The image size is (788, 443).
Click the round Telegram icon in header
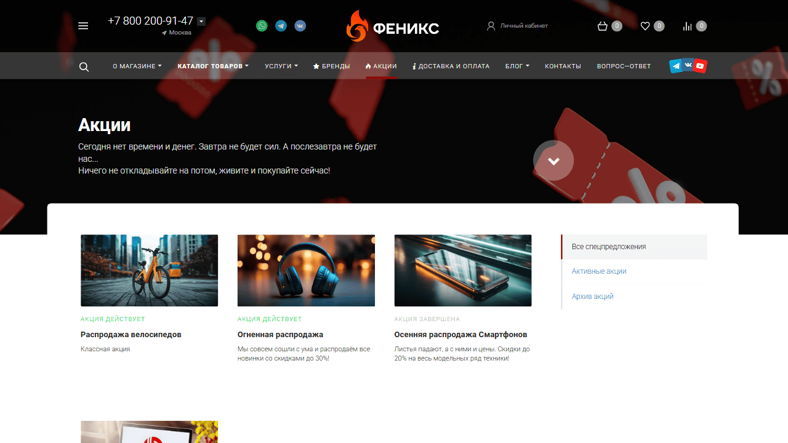pos(281,26)
